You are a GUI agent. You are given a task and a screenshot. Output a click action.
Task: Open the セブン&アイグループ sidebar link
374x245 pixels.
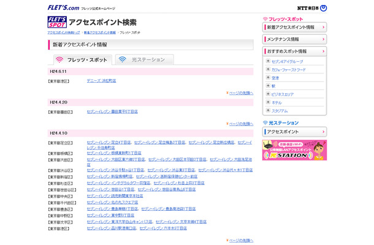tap(287, 61)
